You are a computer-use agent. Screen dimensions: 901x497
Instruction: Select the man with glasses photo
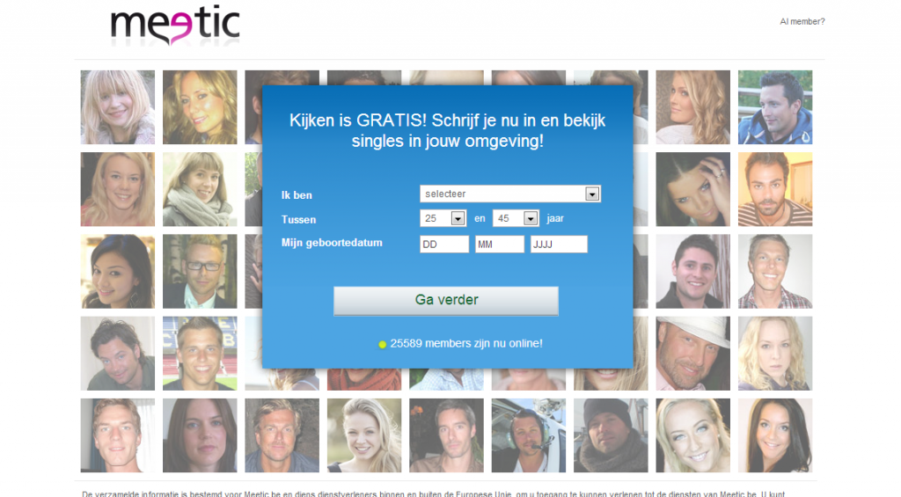pyautogui.click(x=200, y=271)
